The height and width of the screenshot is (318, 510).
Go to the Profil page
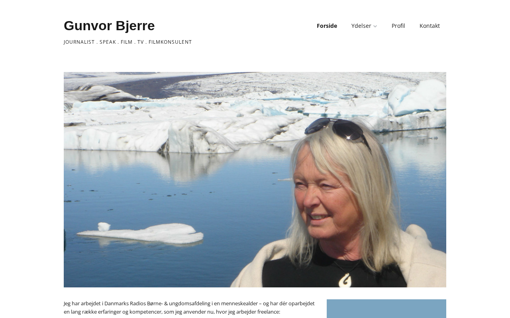click(398, 26)
